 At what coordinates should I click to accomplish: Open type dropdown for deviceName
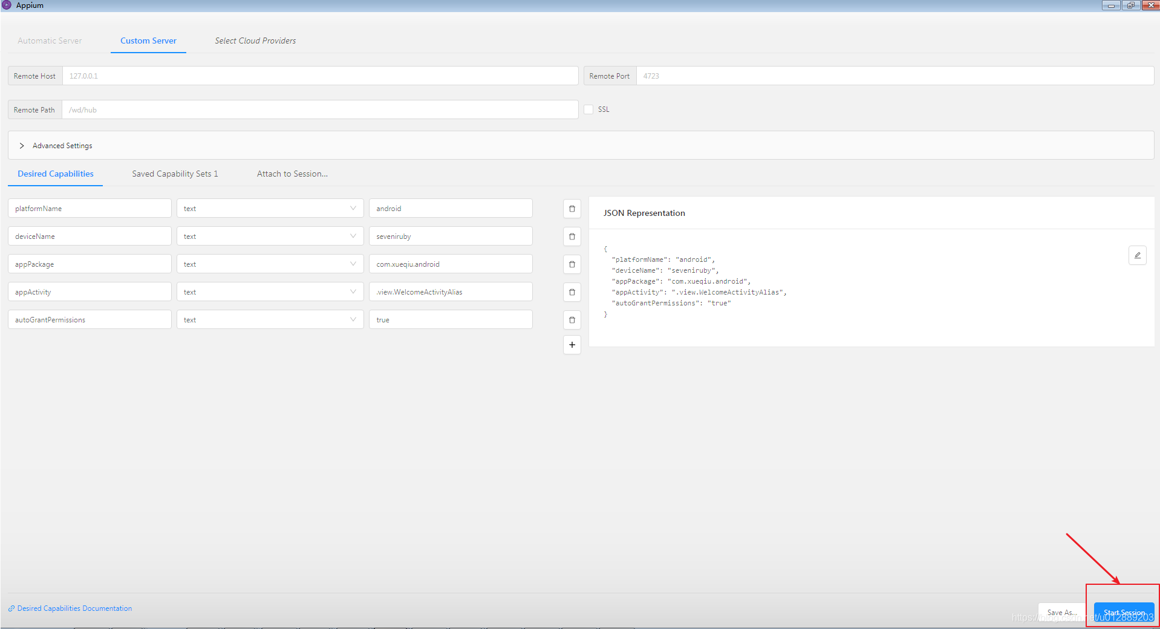click(x=270, y=236)
